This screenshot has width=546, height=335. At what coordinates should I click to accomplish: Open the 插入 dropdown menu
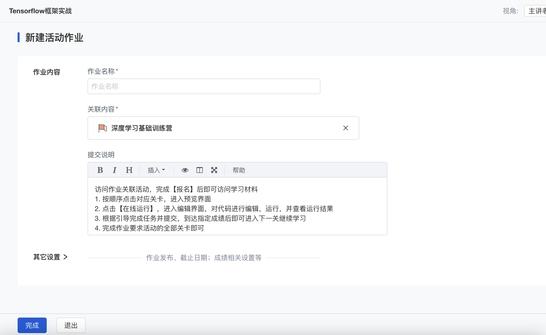pos(156,170)
